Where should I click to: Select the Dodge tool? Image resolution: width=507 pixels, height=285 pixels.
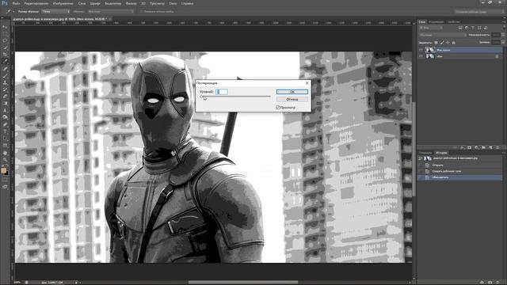(5, 117)
